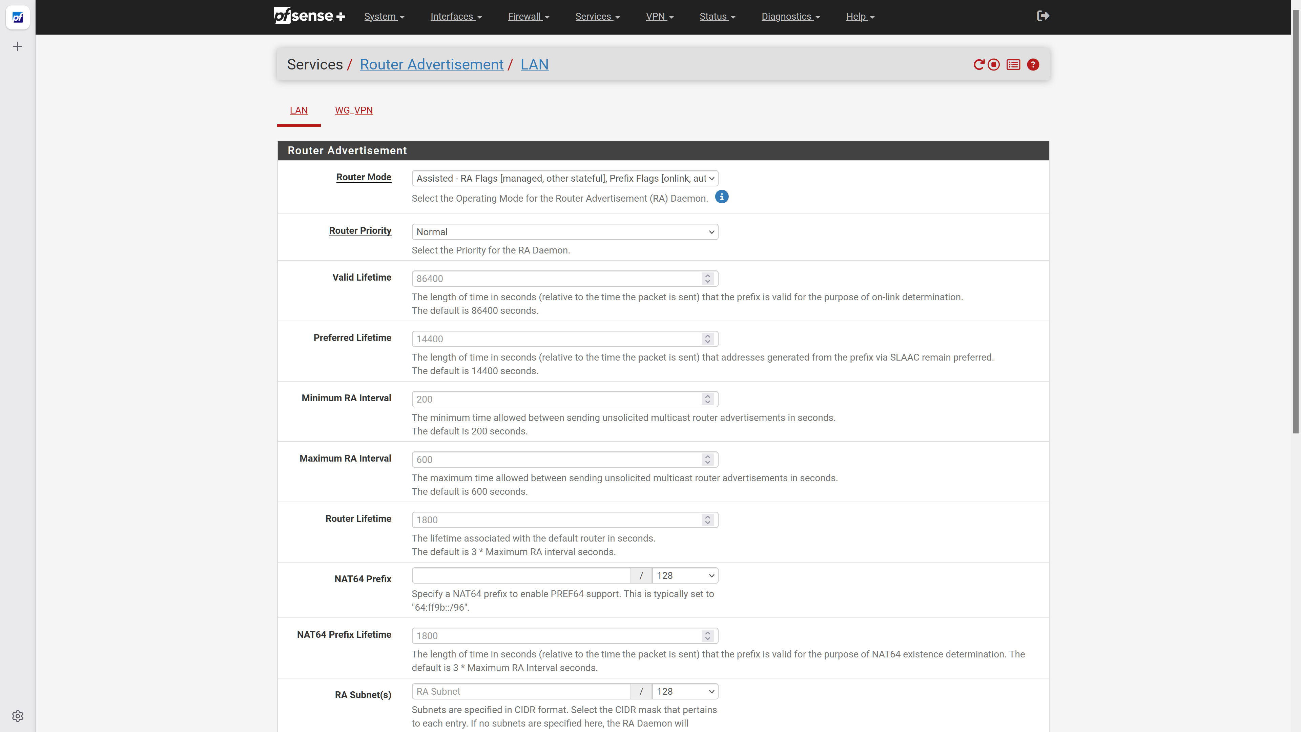Open the related log entries icon
The height and width of the screenshot is (732, 1301).
pyautogui.click(x=1013, y=65)
